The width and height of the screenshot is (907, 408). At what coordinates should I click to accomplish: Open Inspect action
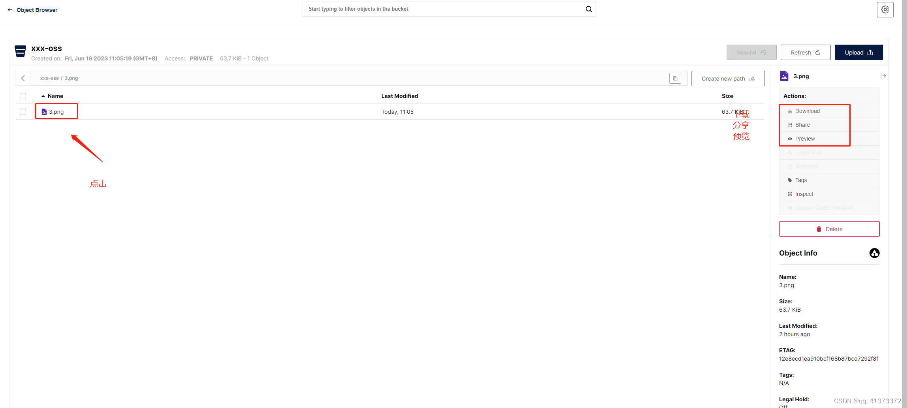click(x=829, y=194)
